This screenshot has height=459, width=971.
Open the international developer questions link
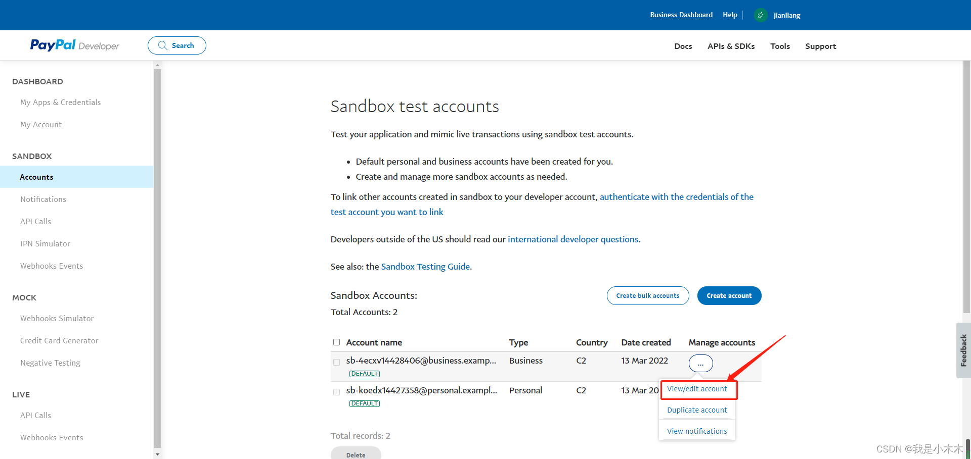click(573, 239)
